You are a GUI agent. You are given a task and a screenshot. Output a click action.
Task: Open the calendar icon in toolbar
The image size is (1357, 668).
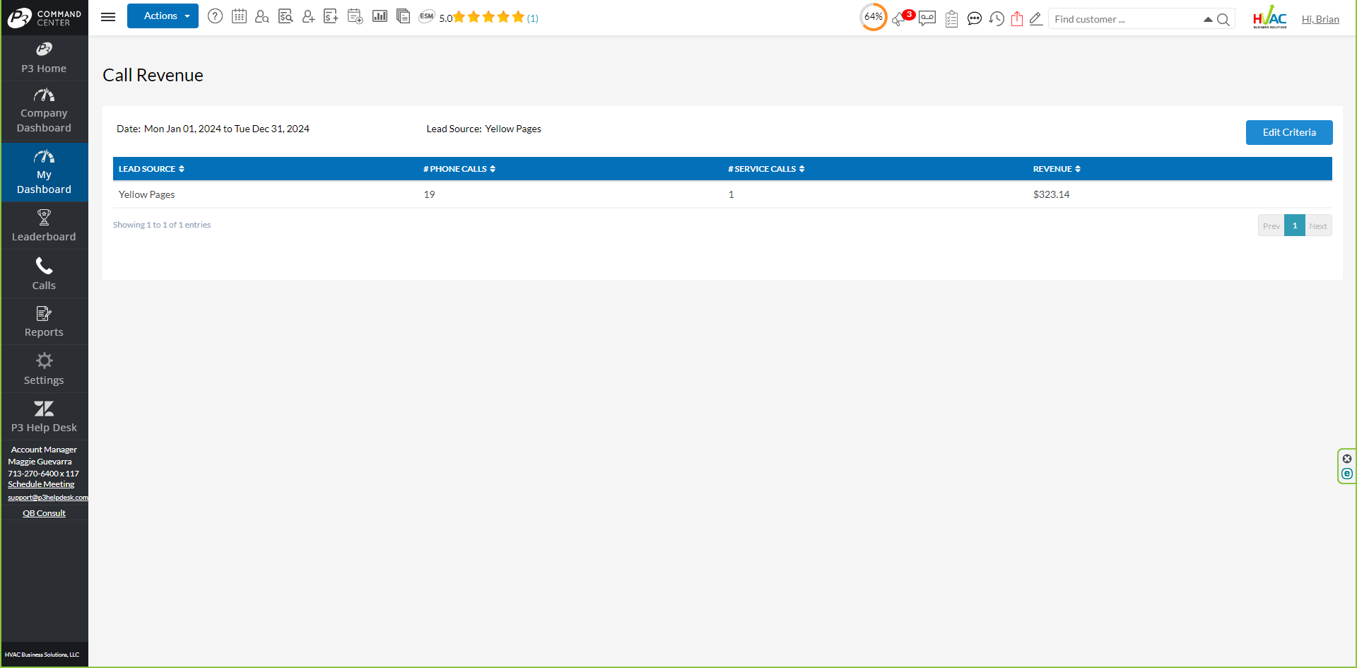click(x=239, y=16)
